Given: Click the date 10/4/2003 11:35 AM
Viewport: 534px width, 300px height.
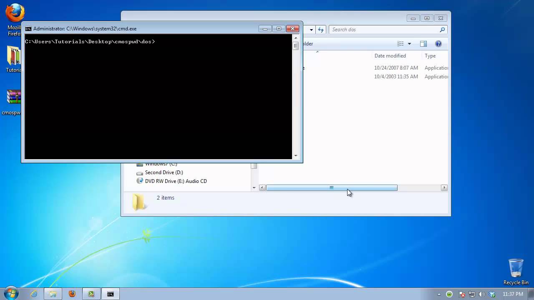Looking at the screenshot, I should pyautogui.click(x=396, y=77).
